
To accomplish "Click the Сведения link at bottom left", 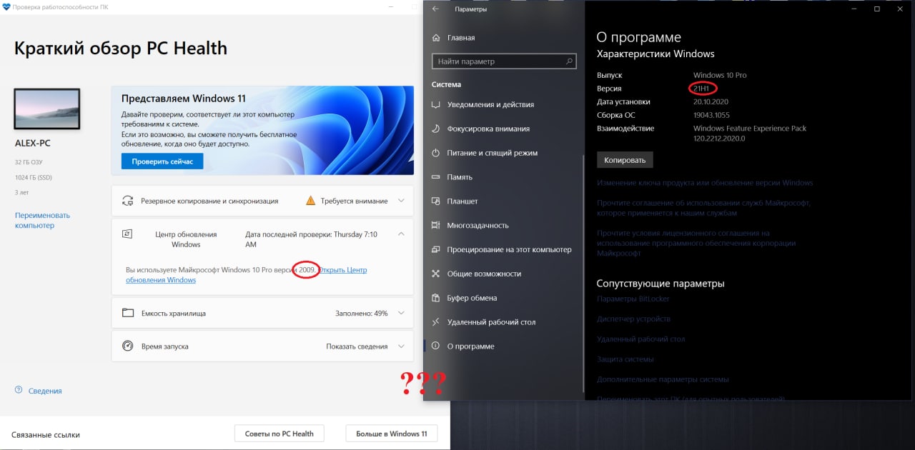I will point(45,391).
